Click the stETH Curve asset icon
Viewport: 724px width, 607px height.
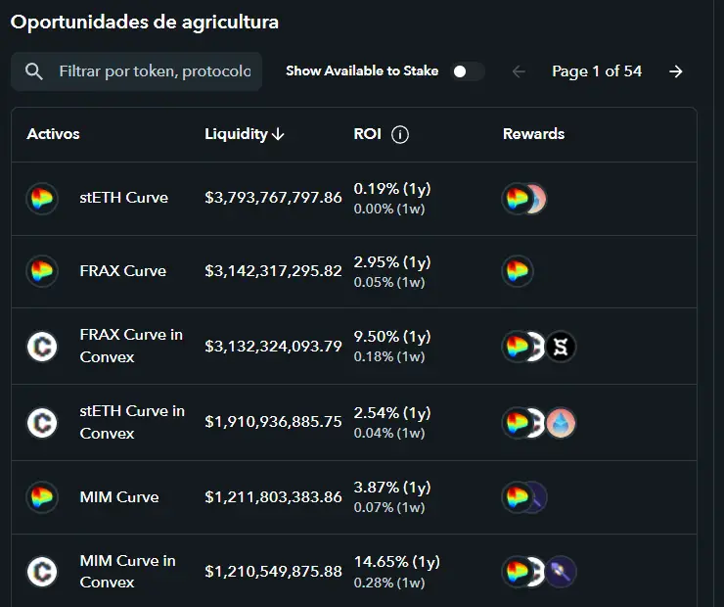coord(42,198)
